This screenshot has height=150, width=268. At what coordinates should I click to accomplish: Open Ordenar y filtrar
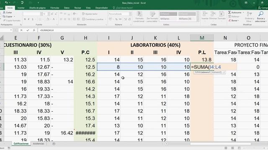250,17
